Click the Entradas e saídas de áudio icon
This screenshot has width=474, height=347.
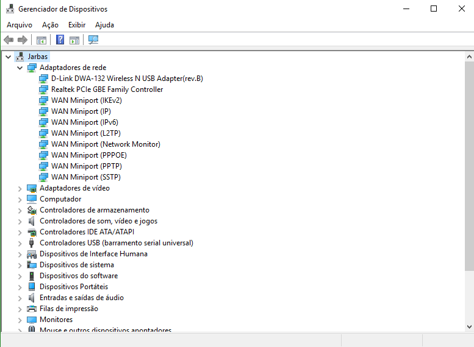click(32, 298)
